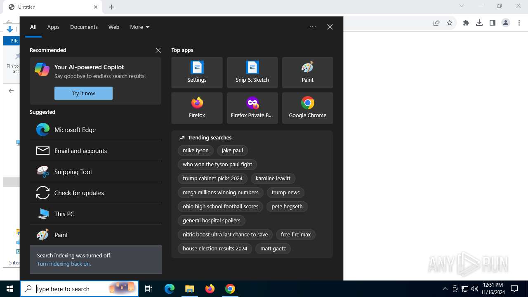Select the All search filter tab
Screen dimensions: 528x297
33,27
